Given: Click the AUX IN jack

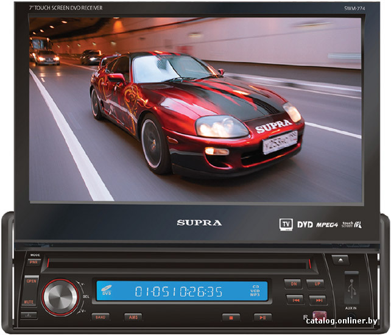Looking at the screenshot, I should 351,317.
